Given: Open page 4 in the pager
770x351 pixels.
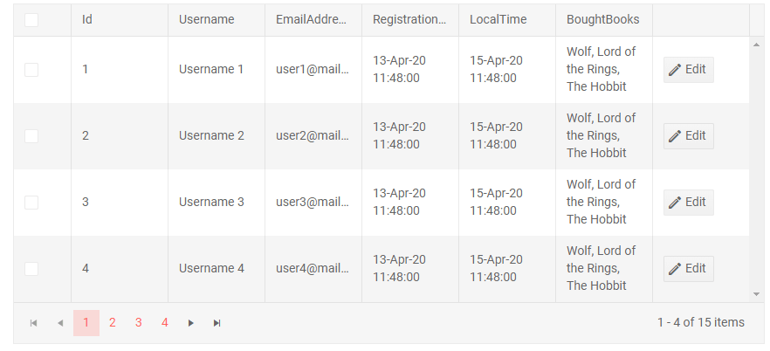Looking at the screenshot, I should coord(165,323).
